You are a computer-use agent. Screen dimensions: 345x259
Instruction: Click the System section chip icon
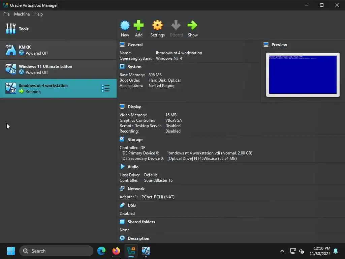click(122, 66)
